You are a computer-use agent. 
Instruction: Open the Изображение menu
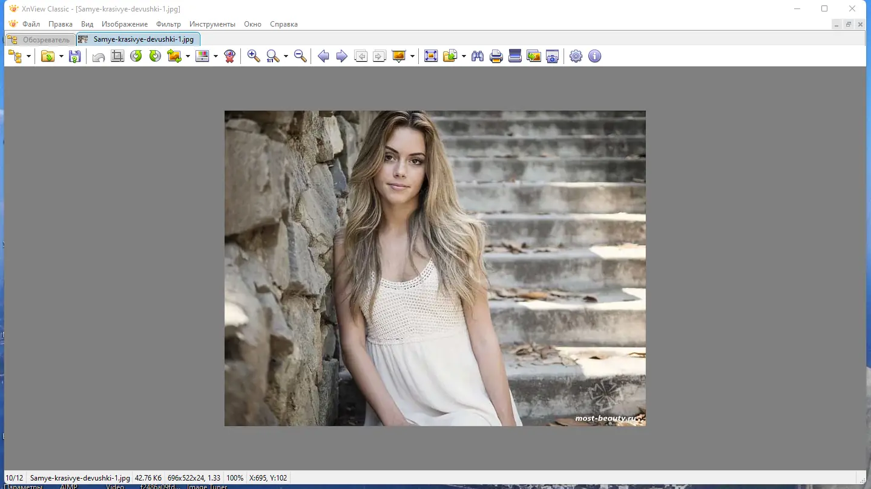pos(125,24)
